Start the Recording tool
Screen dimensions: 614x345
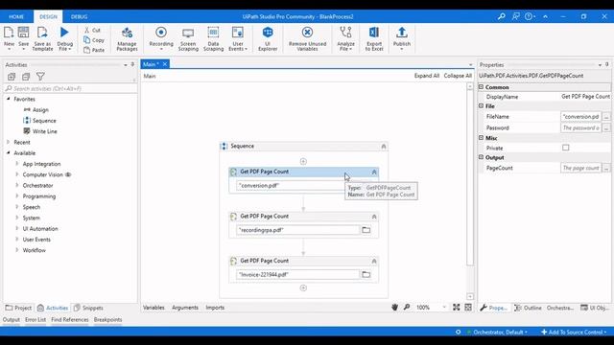(x=161, y=38)
